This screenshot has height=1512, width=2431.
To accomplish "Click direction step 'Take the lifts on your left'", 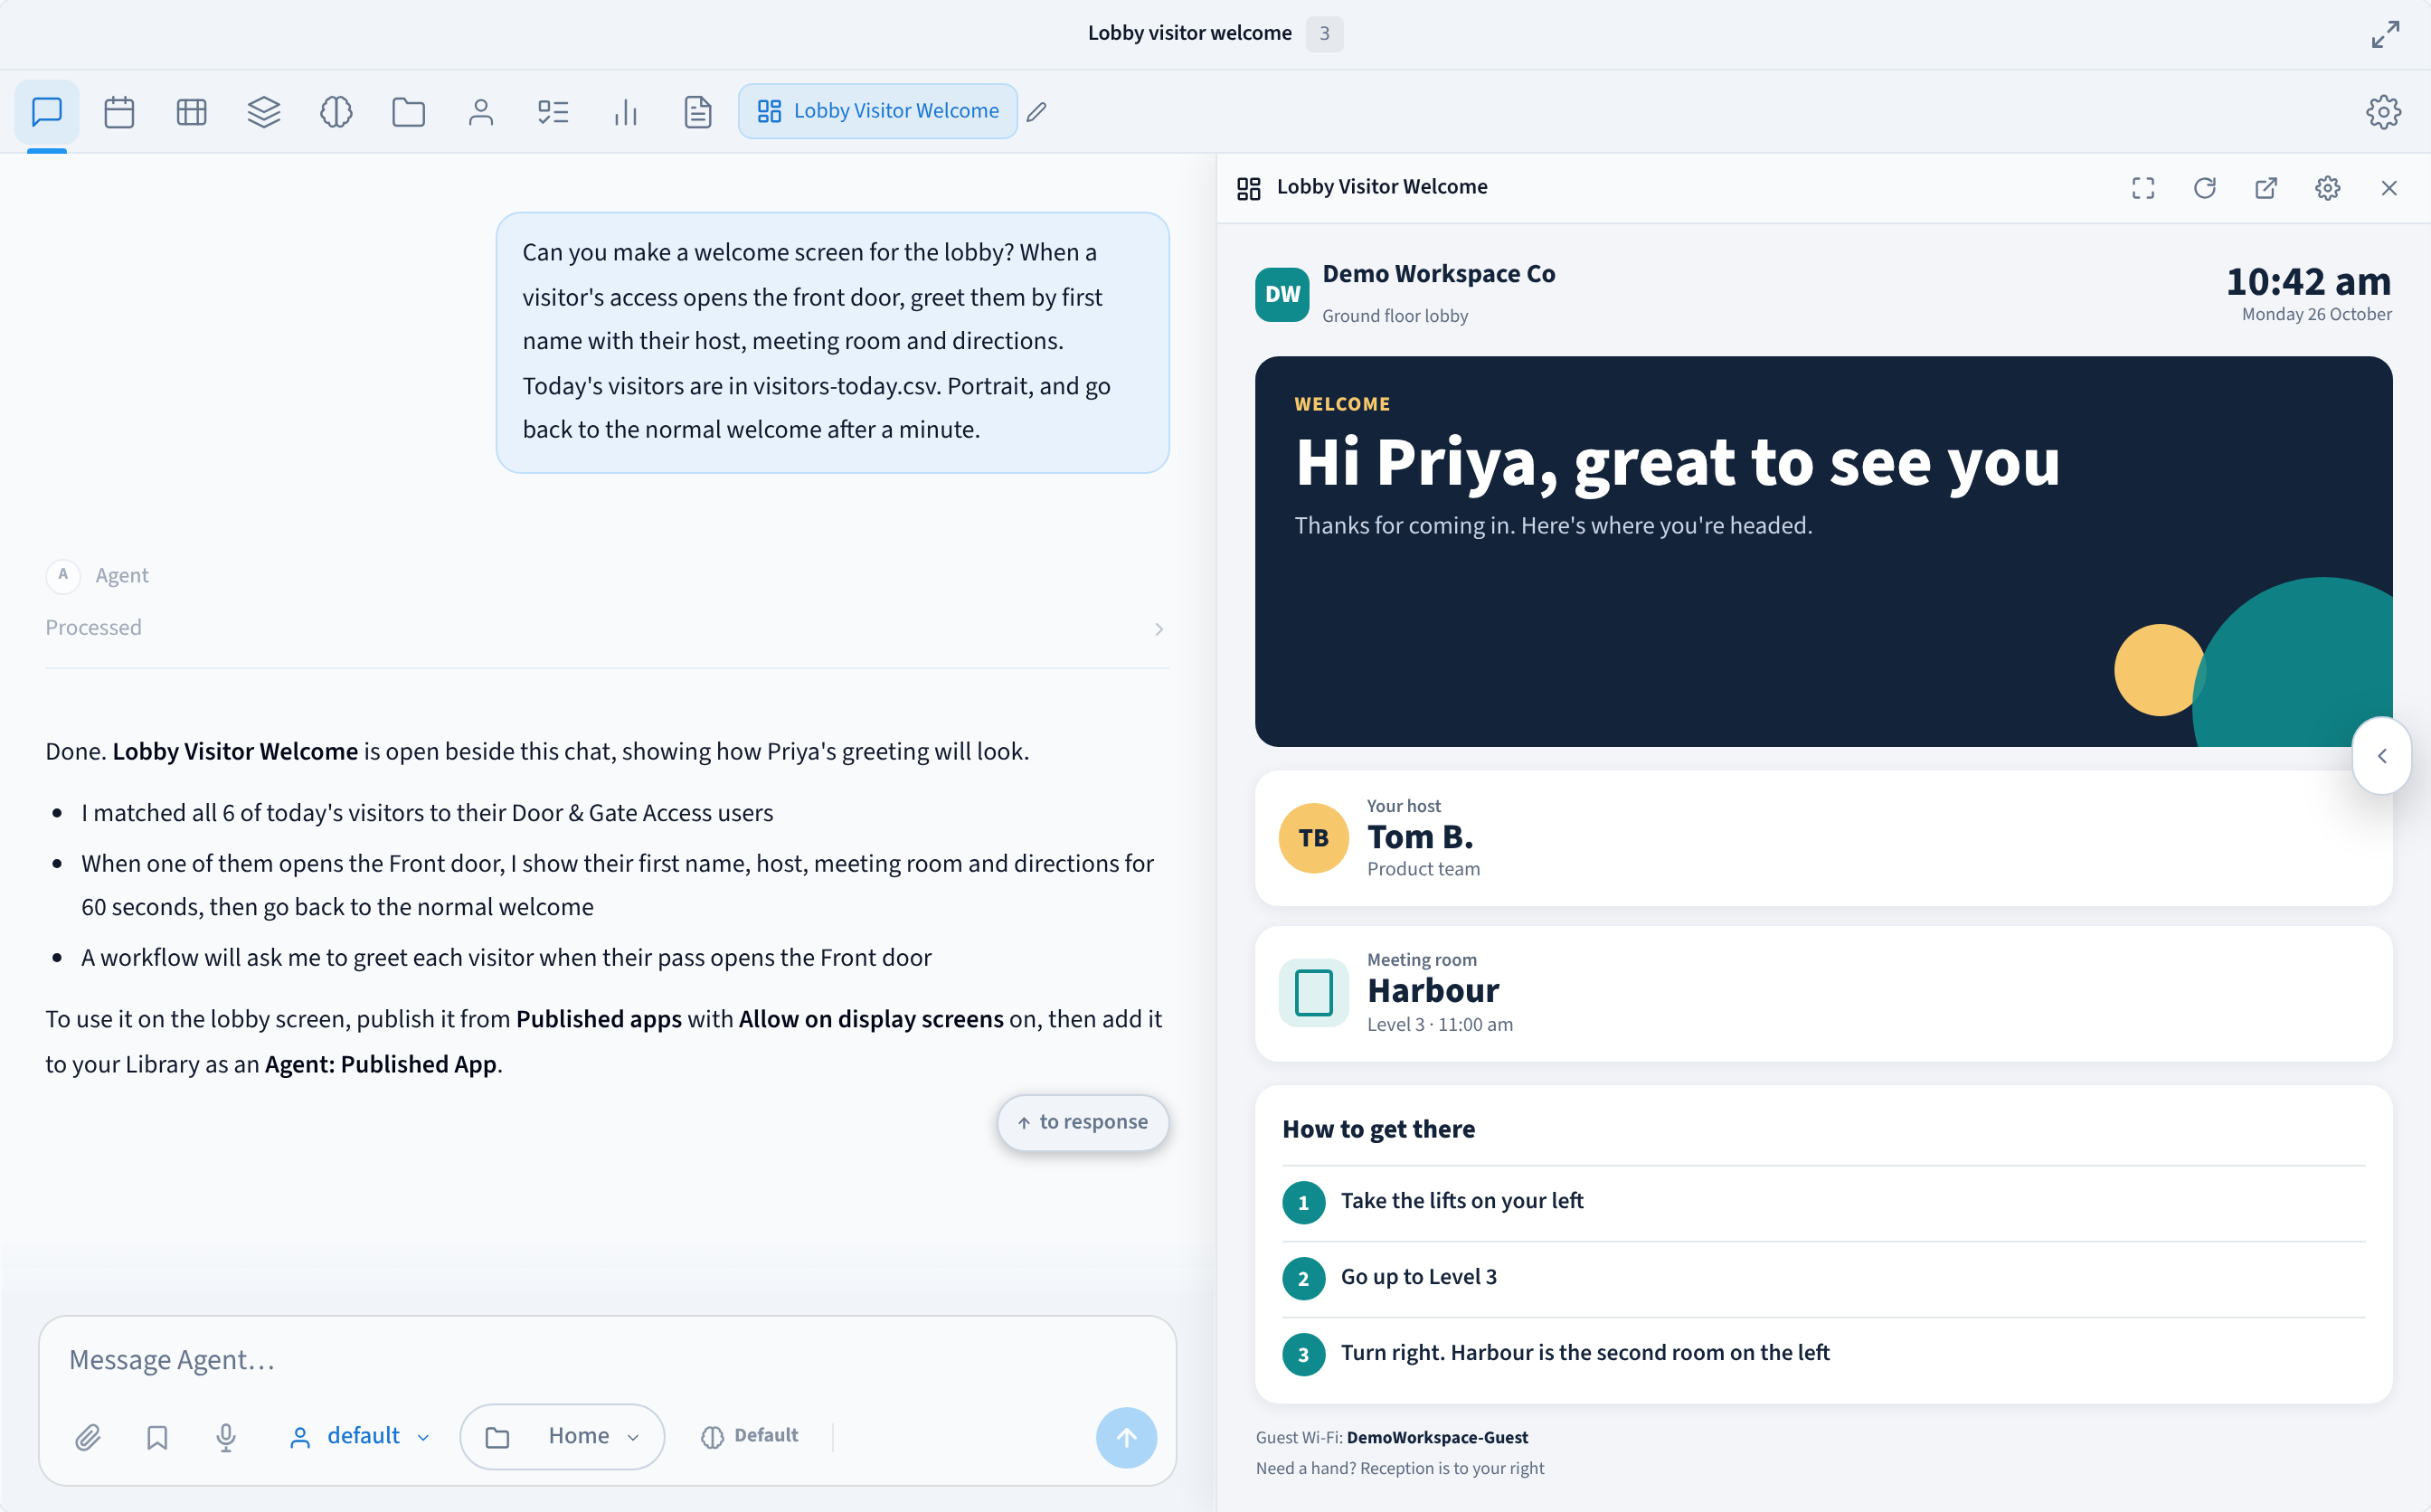I will 1823,1201.
